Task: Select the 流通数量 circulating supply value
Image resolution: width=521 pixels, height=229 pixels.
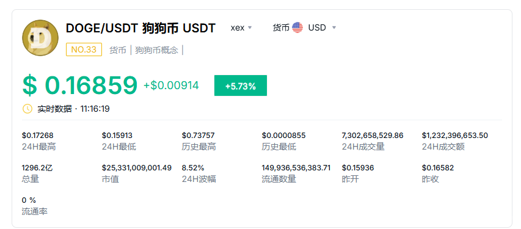Action: click(296, 168)
